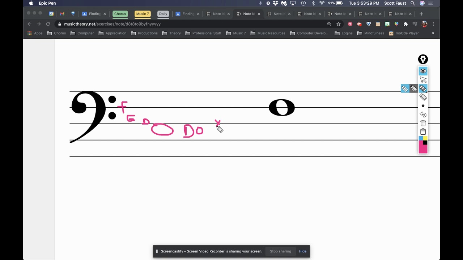The height and width of the screenshot is (260, 463).
Task: Open Chrome three-dot menu
Action: coord(433,24)
